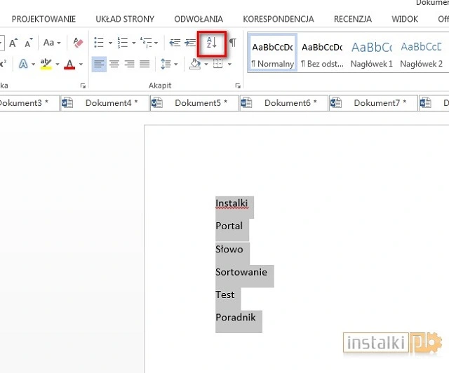The image size is (449, 373).
Task: Apply the Bez odstępów style
Action: tap(322, 53)
